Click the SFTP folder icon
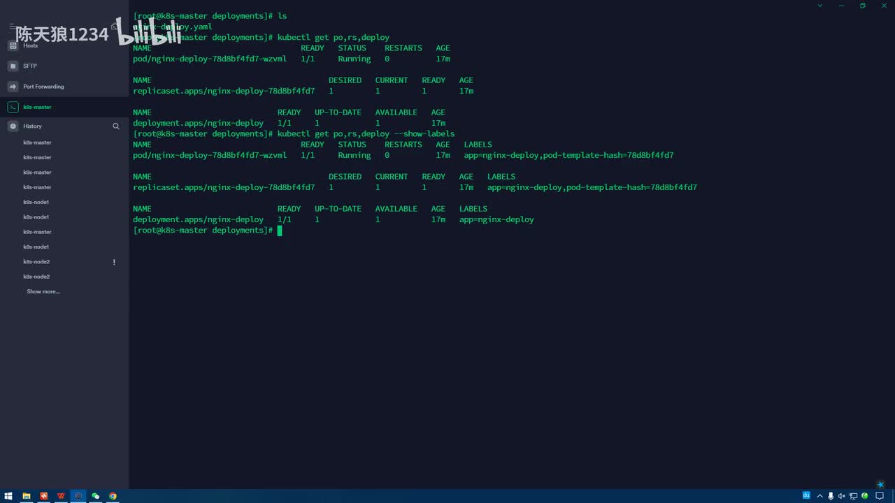This screenshot has height=503, width=895. pos(13,66)
